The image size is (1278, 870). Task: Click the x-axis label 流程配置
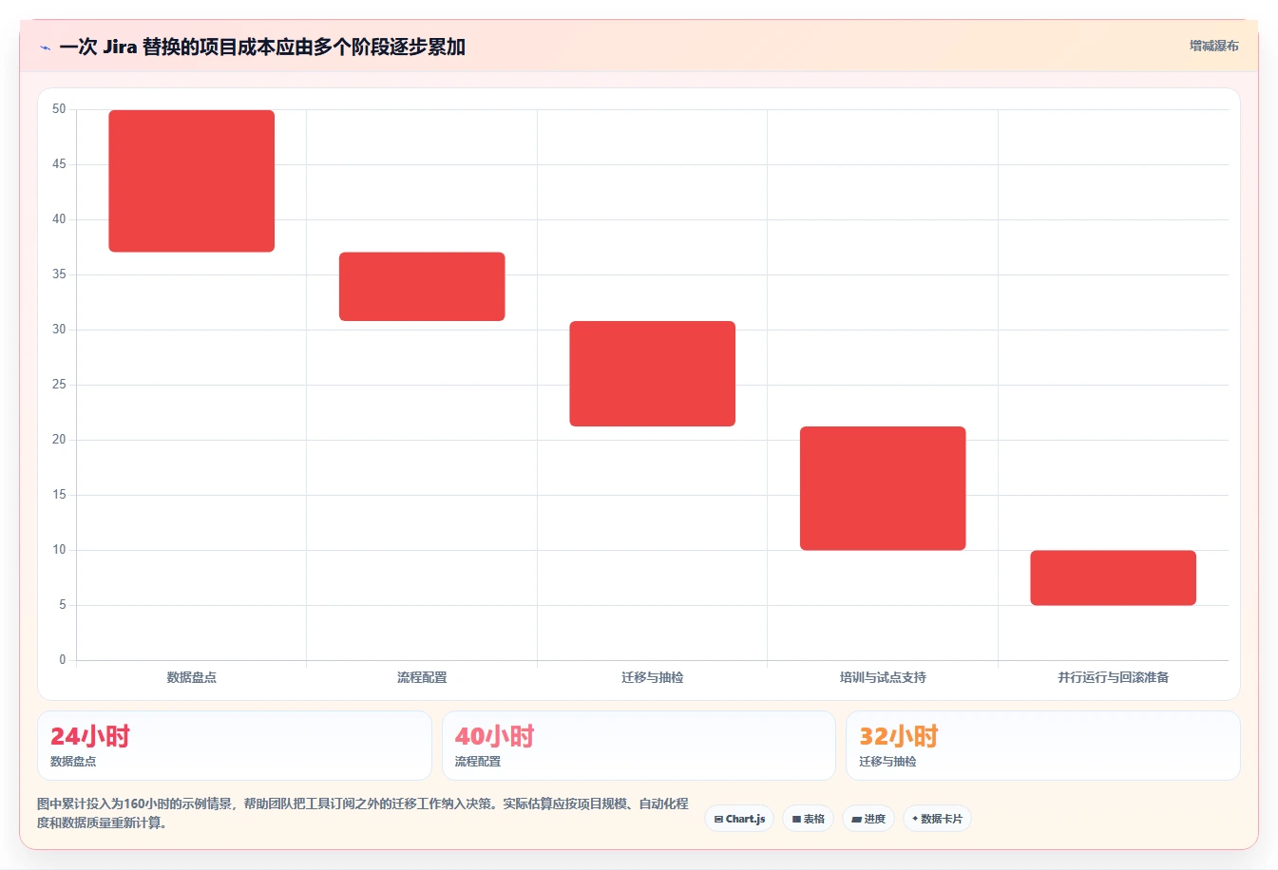422,677
